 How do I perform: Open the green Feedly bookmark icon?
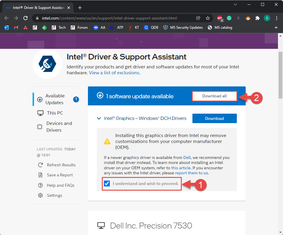pos(44,28)
